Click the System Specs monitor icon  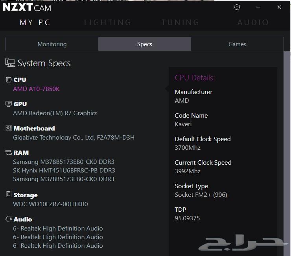(x=10, y=62)
